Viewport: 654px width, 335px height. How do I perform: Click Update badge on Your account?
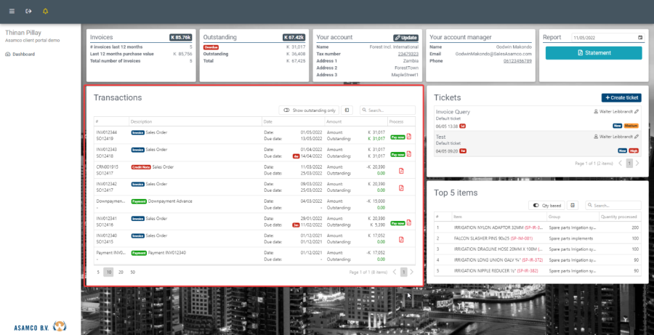406,37
